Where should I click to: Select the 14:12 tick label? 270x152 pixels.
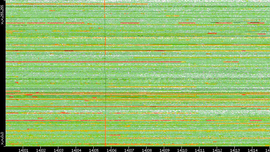coord(217,150)
